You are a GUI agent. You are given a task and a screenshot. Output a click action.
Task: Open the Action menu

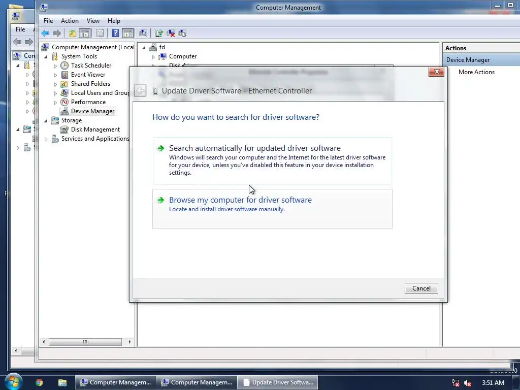[x=70, y=20]
